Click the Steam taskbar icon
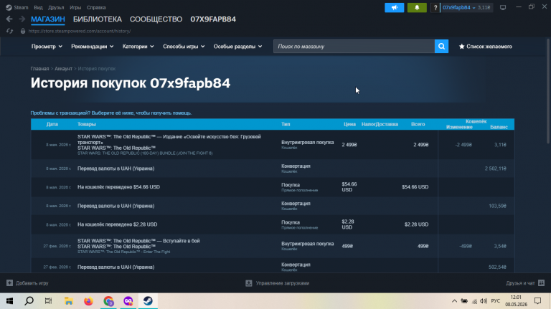 (148, 301)
